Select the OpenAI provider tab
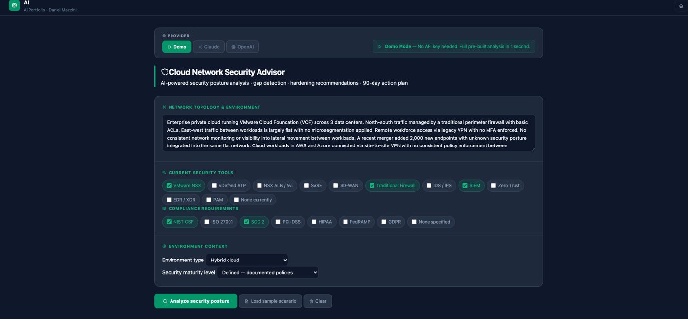This screenshot has height=319, width=688. (x=242, y=47)
